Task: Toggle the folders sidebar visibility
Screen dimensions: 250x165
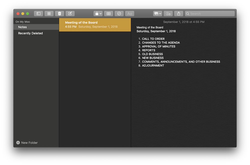Action: pos(38,14)
